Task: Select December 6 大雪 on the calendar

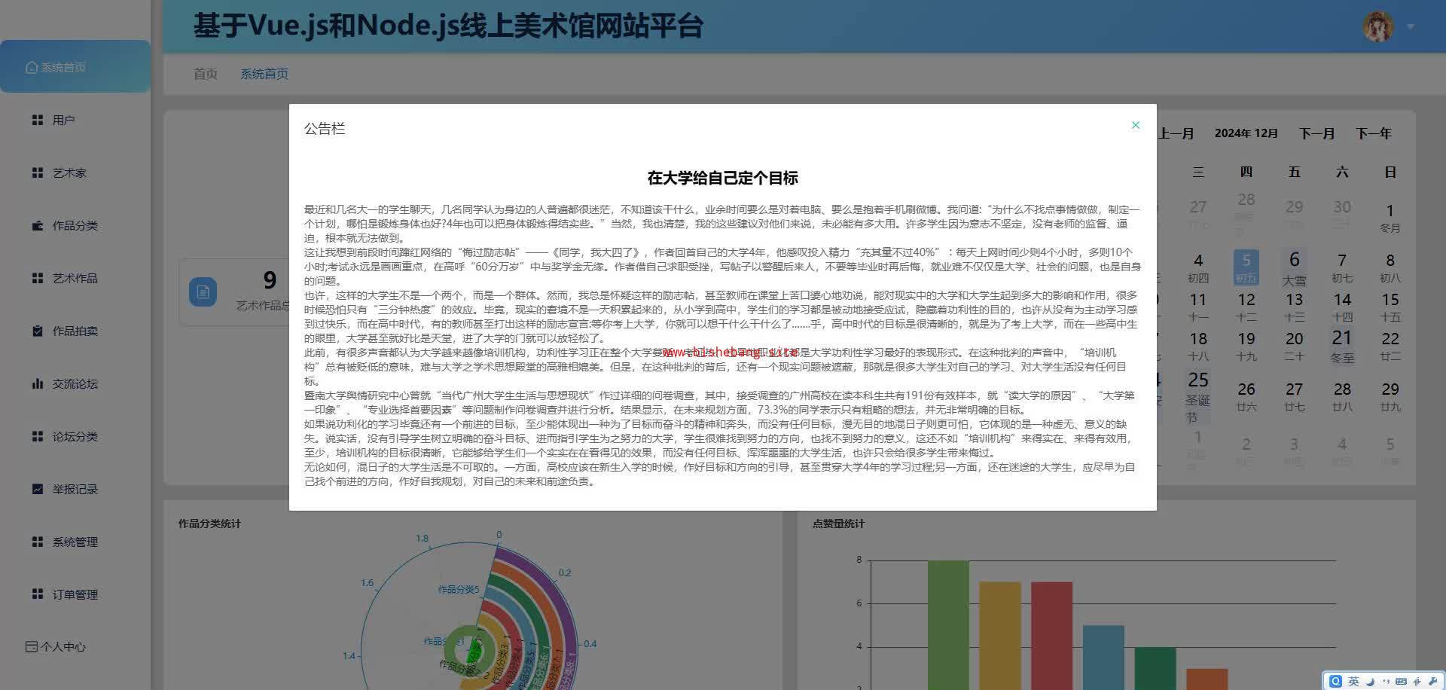Action: 1295,268
